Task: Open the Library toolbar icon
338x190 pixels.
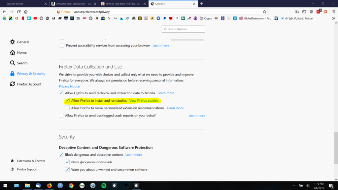Action: point(297,12)
